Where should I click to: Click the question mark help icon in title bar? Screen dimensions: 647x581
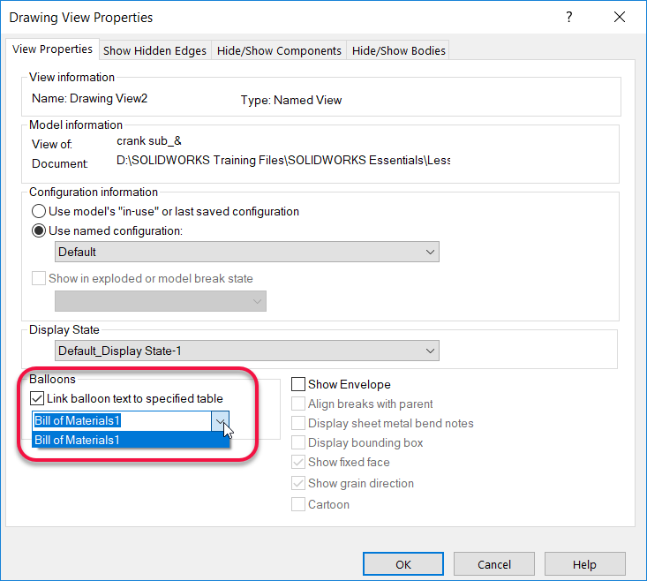569,18
